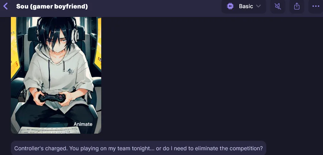Screen dimensions: 323x155
Task: Go back using the purple arrow
Action: [5, 6]
